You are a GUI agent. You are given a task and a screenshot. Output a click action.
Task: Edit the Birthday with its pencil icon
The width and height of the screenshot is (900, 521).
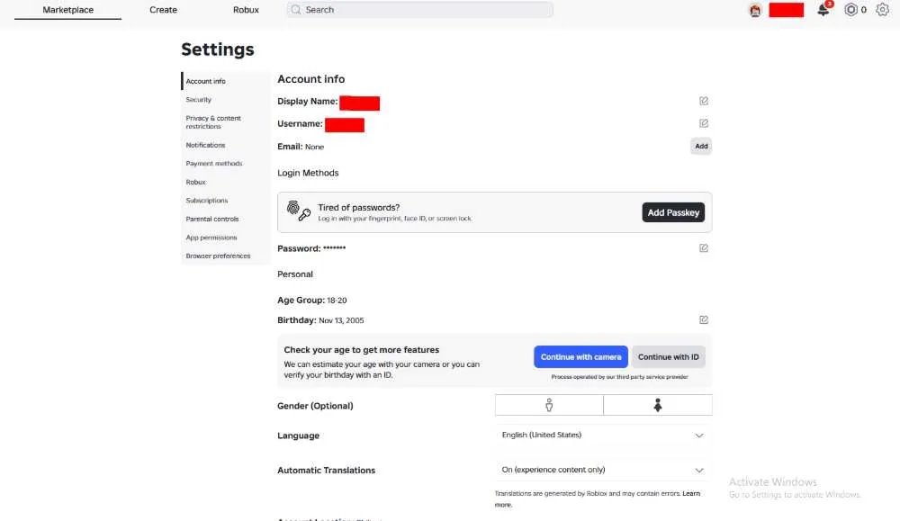(x=703, y=319)
